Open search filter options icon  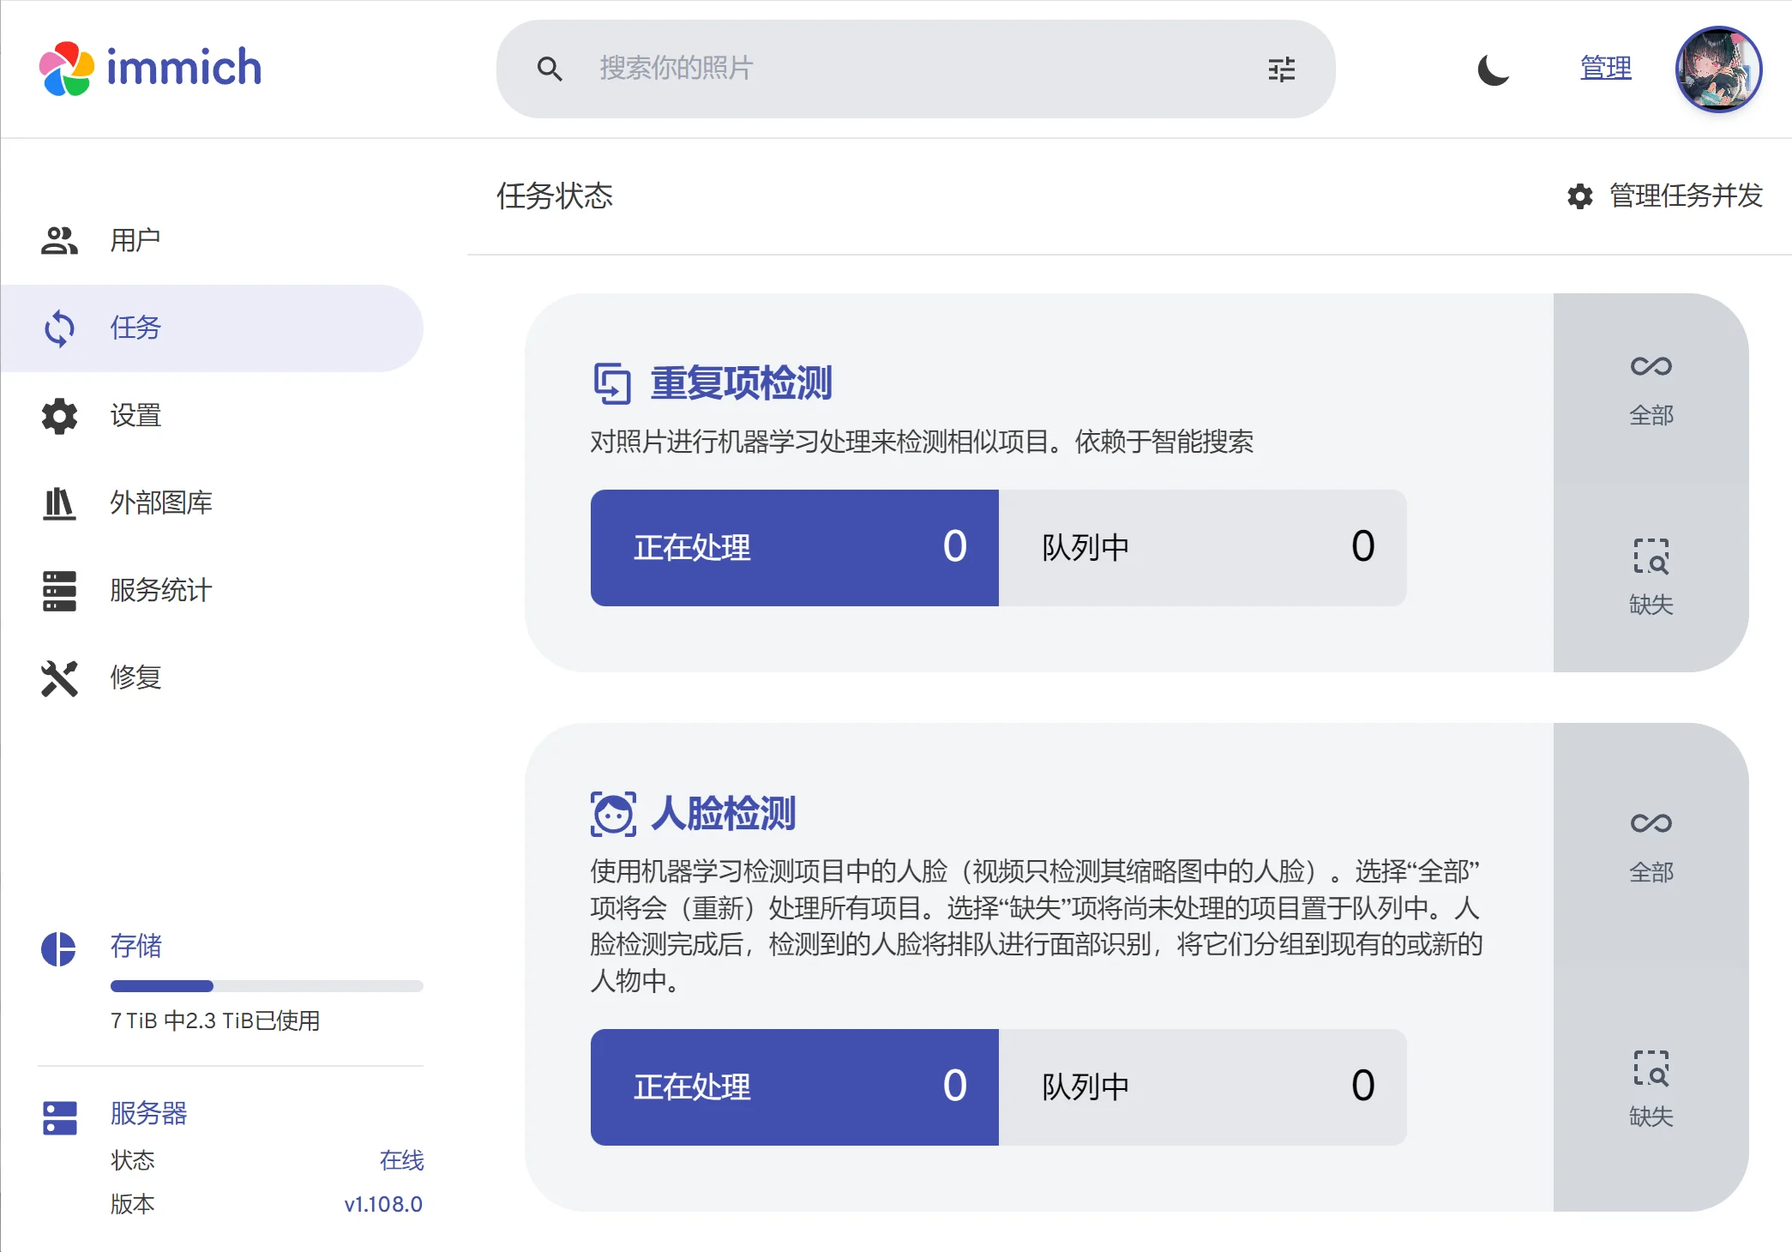pyautogui.click(x=1281, y=69)
